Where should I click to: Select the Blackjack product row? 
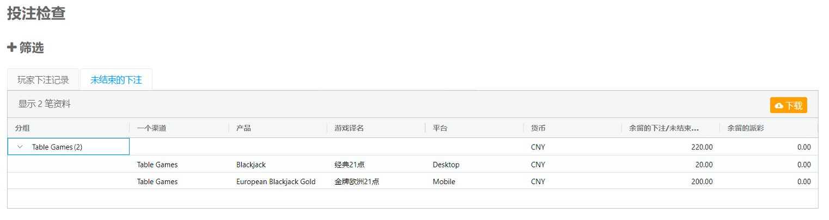click(x=251, y=165)
